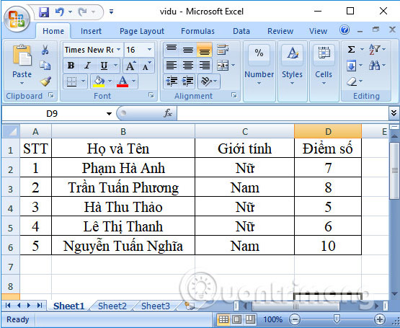Customize Quick Access Toolbar dropdown
Image resolution: width=400 pixels, height=328 pixels.
[112, 12]
